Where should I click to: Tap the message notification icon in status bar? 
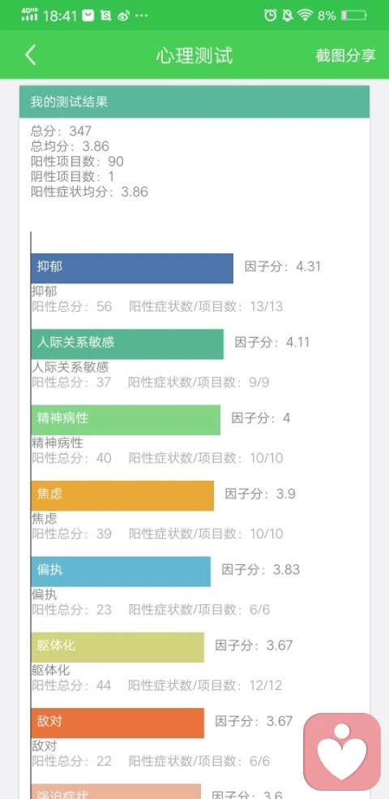pos(88,15)
